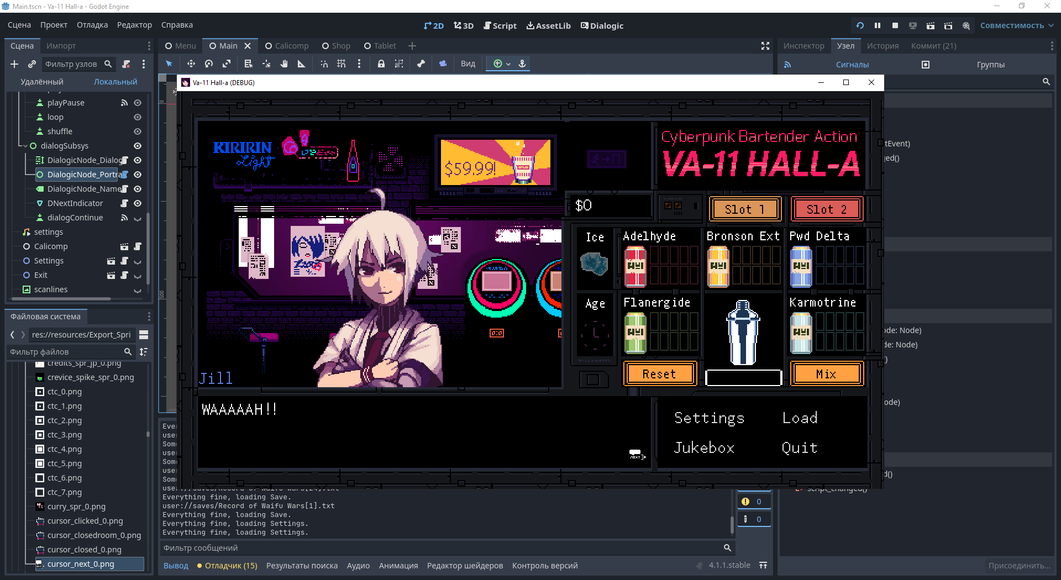Hide the playPause node
Screen dimensions: 1061x580
point(138,103)
